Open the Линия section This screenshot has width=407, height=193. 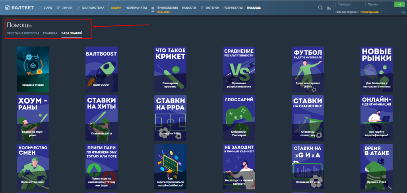[67, 8]
